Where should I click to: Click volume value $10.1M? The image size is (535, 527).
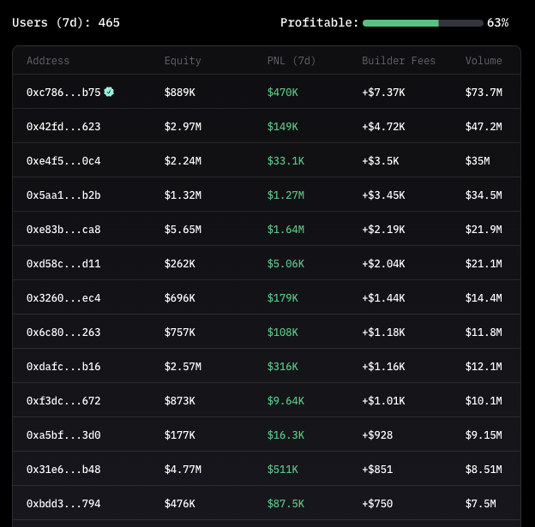coord(484,401)
